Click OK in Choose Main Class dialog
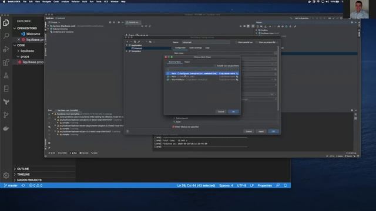Image resolution: width=376 pixels, height=211 pixels. [x=233, y=111]
